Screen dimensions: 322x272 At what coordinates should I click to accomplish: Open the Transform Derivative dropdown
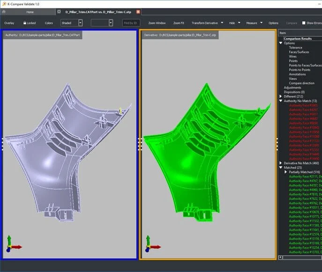coord(222,22)
